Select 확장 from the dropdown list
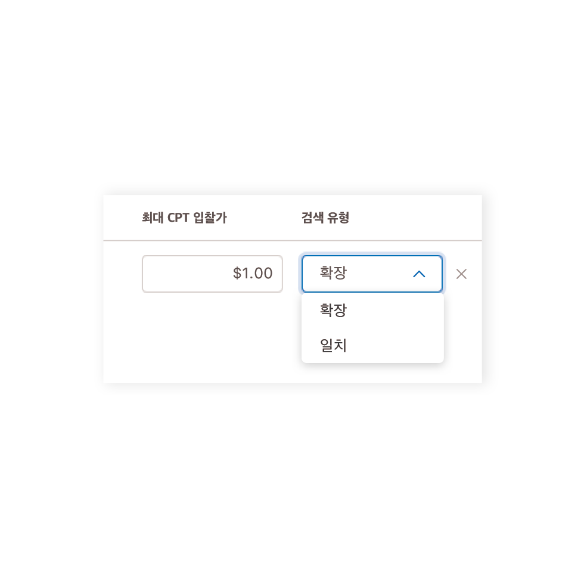This screenshot has height=577, width=584. click(334, 311)
